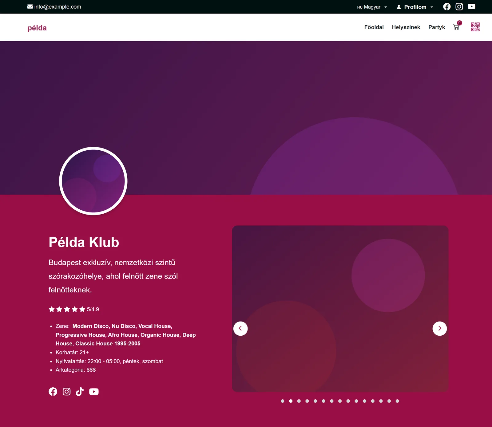Select the first carousel indicator dot

coord(283,401)
